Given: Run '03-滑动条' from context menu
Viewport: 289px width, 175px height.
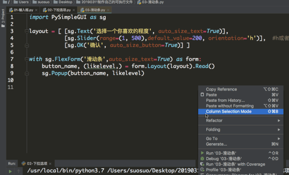Looking at the screenshot, I should (241, 153).
